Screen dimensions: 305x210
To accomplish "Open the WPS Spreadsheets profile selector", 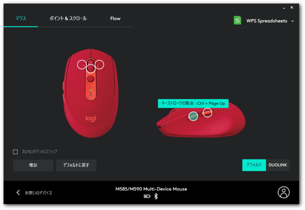I will tap(264, 21).
